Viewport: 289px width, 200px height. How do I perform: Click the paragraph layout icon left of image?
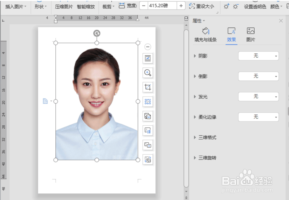point(45,101)
